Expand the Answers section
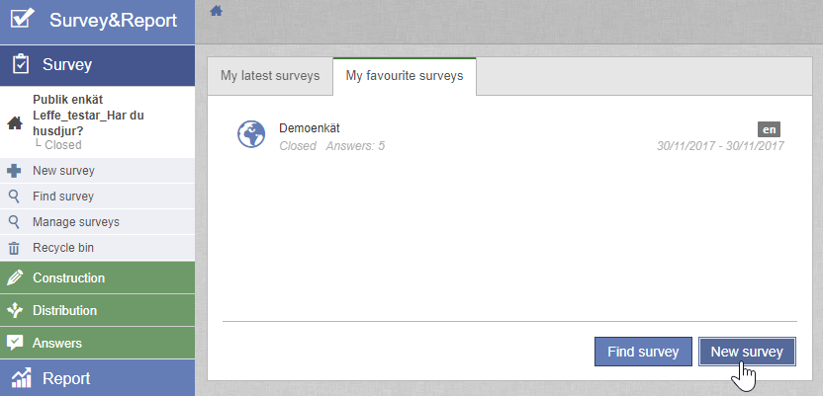 tap(56, 344)
